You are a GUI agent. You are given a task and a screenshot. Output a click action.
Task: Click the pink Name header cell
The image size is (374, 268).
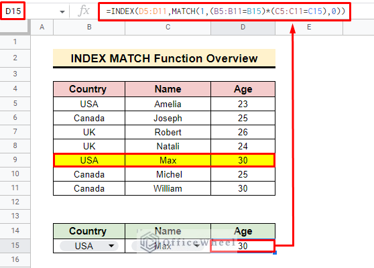[x=168, y=89]
